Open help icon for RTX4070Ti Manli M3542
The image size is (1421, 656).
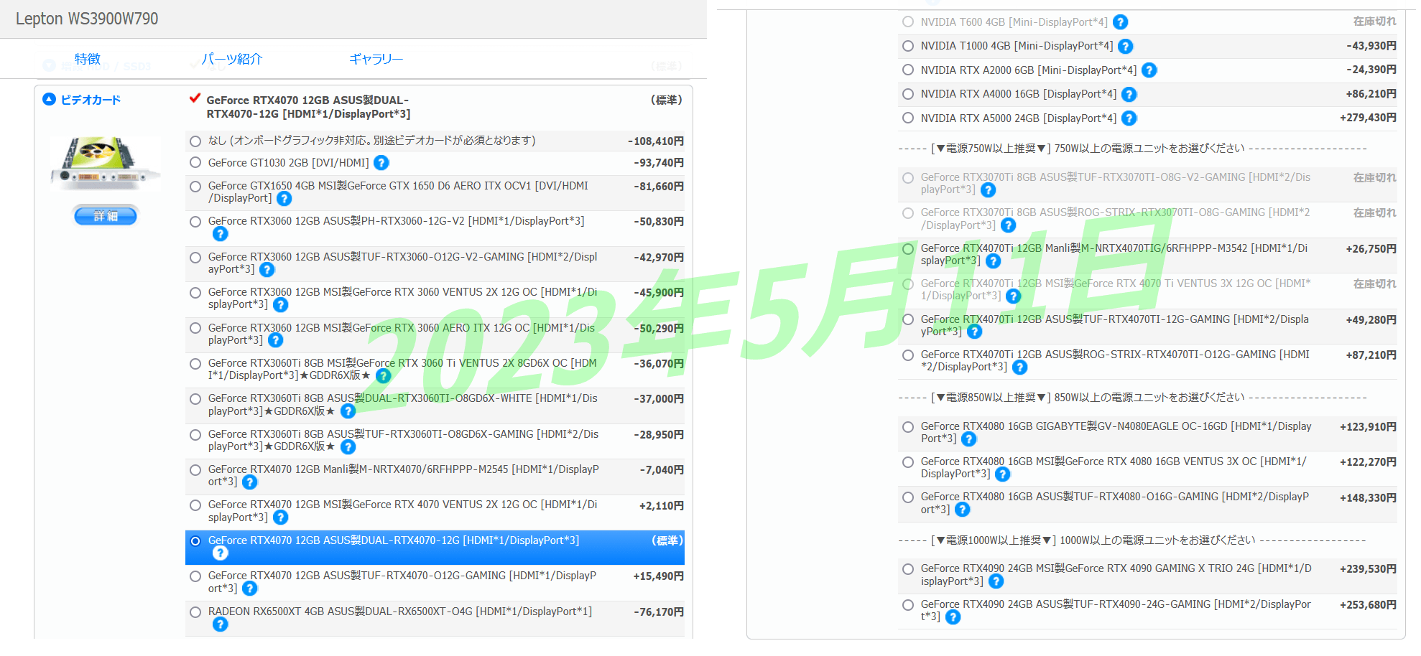994,261
